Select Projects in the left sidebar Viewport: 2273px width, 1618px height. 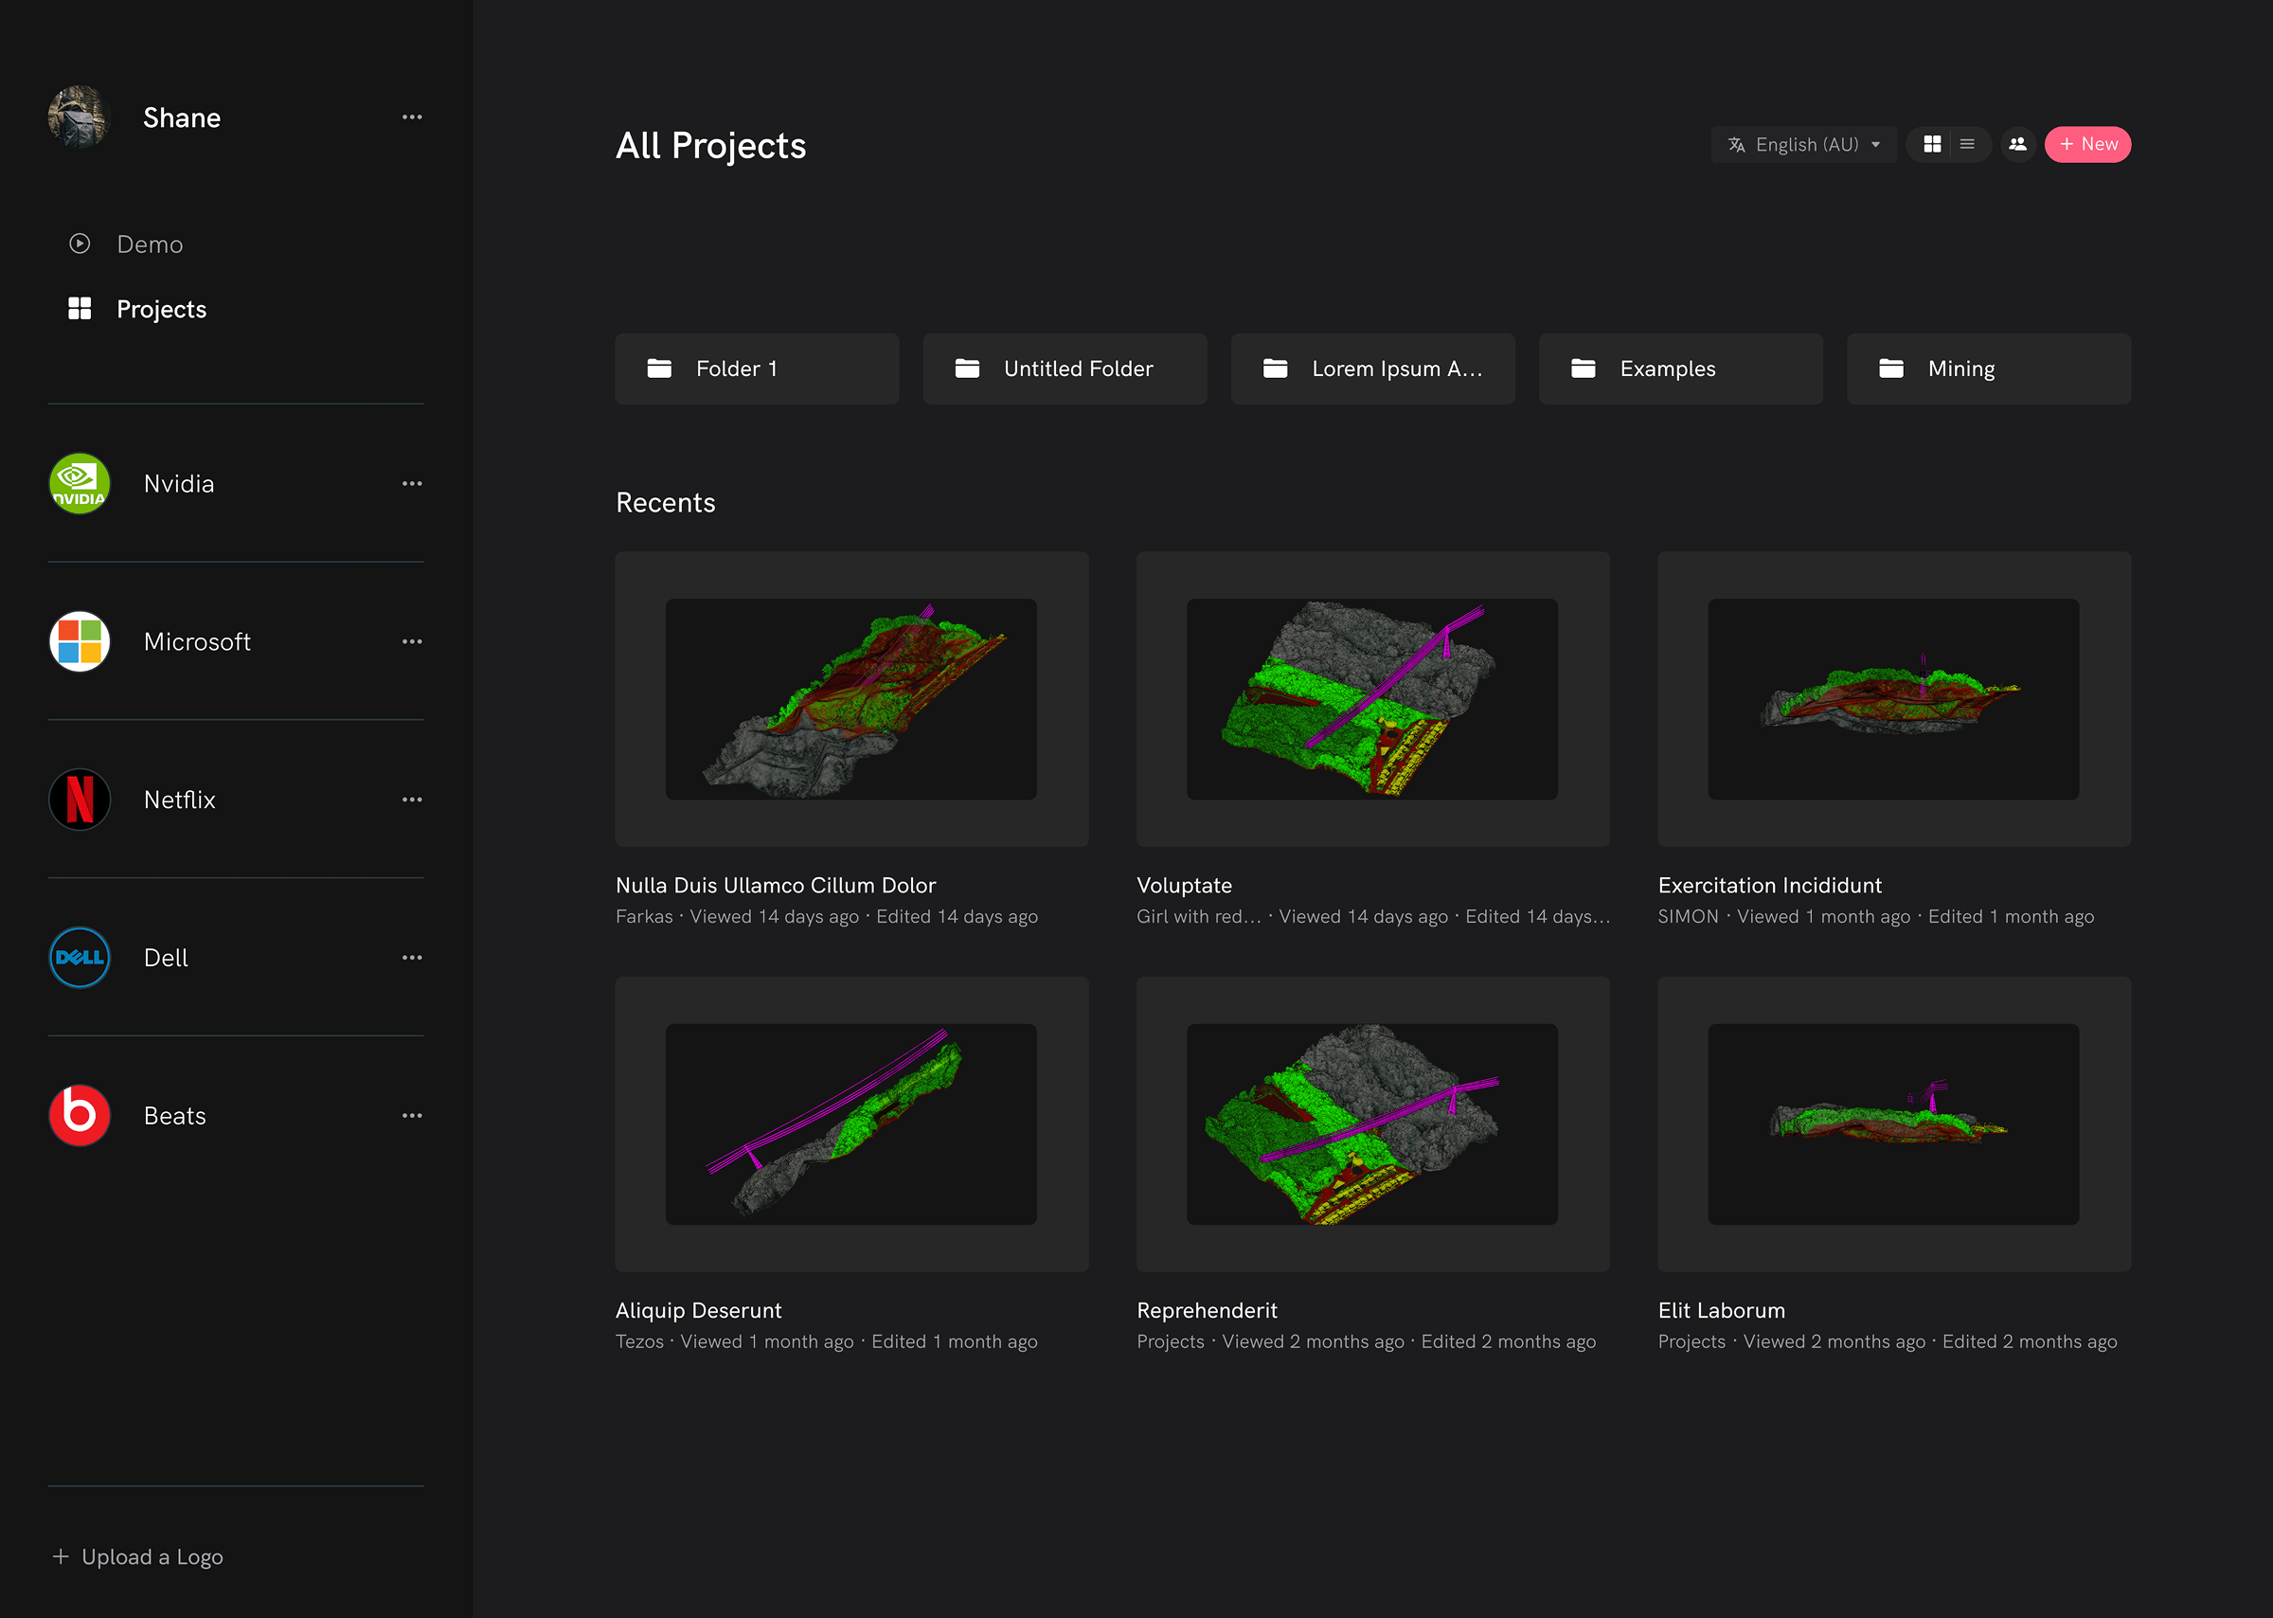click(161, 308)
